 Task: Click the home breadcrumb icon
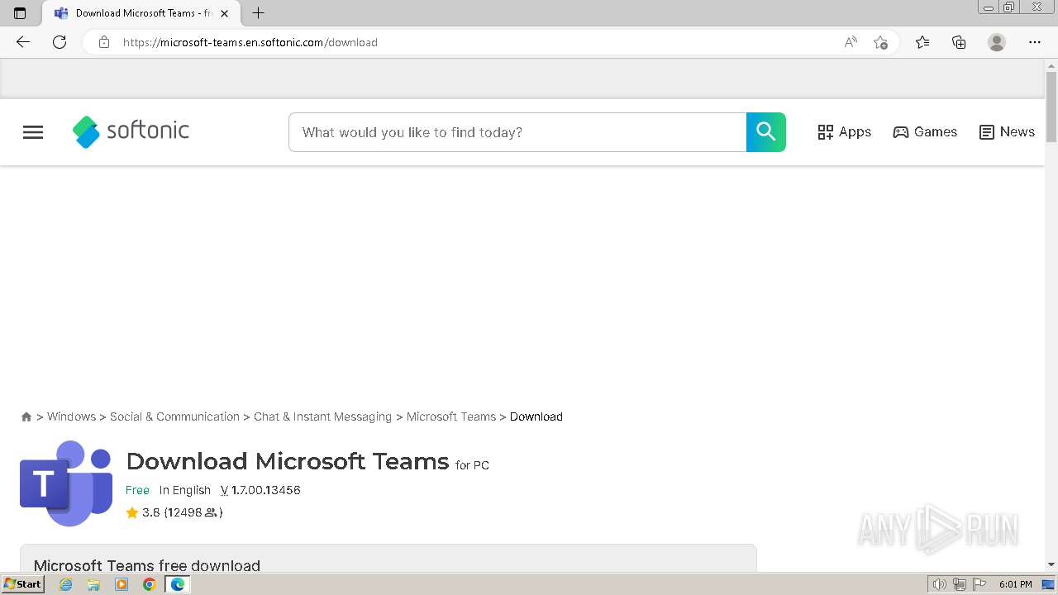point(26,417)
